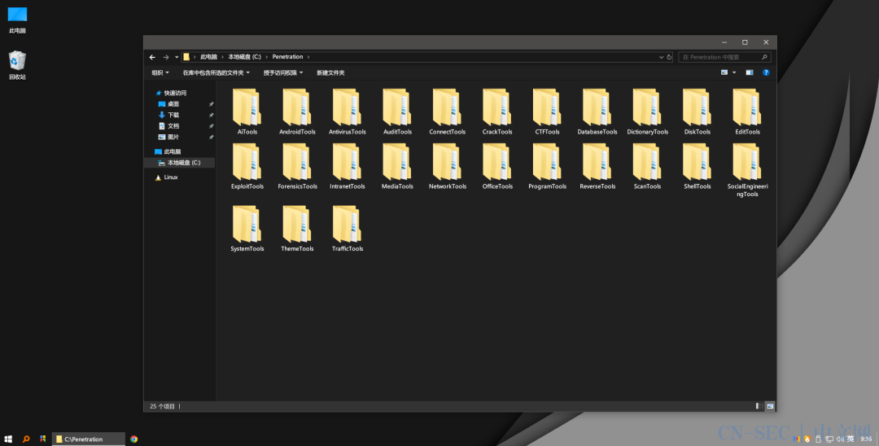Select the DiskTools folder
Image resolution: width=879 pixels, height=446 pixels.
click(698, 112)
